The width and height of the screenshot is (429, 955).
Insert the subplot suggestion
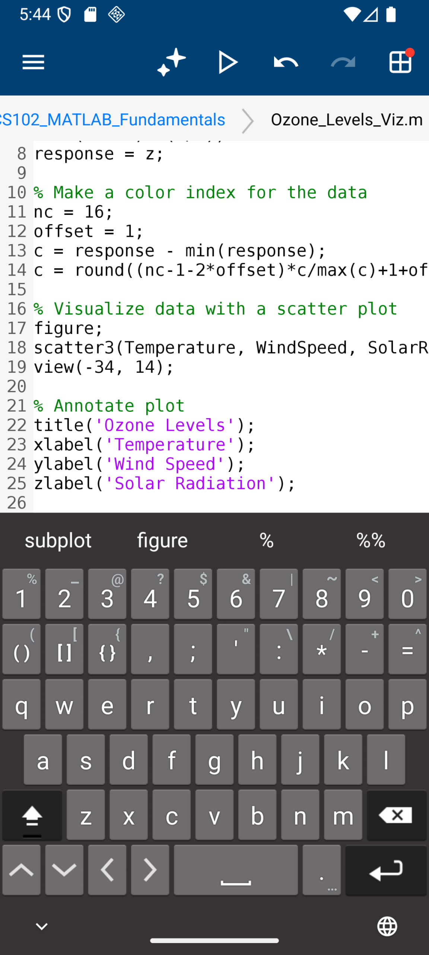tap(58, 541)
